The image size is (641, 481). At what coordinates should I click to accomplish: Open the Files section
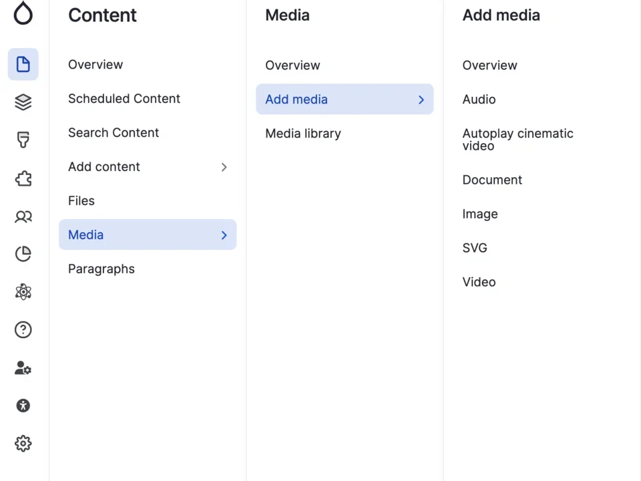click(81, 200)
